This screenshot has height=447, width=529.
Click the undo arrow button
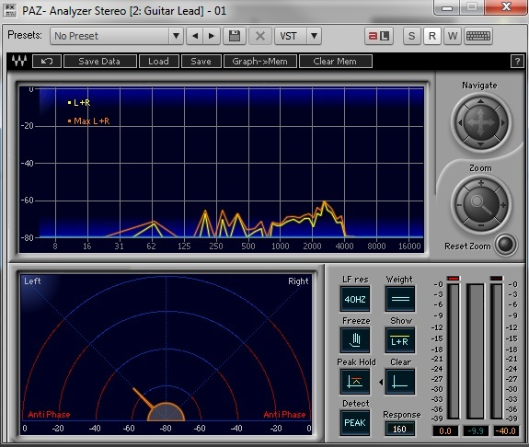47,62
